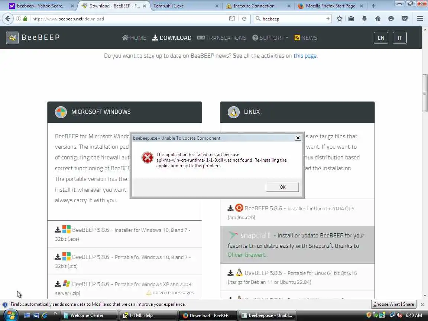The height and width of the screenshot is (321, 428).
Task: Bookmark this page with star icon
Action: pyautogui.click(x=339, y=19)
